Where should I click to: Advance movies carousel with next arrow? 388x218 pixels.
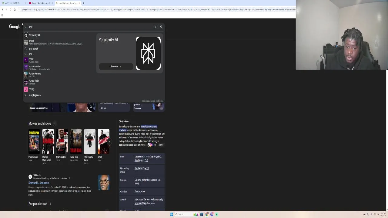click(109, 141)
